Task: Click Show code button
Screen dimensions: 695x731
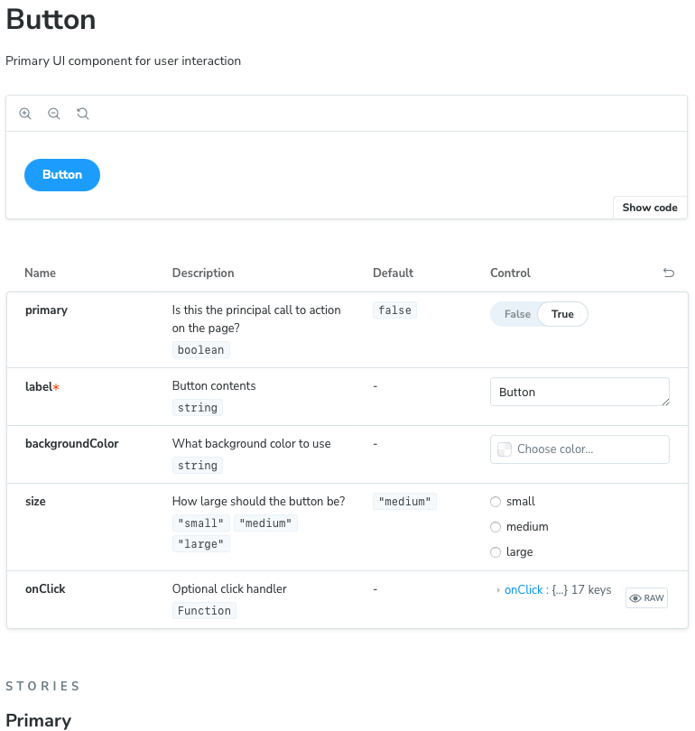Action: pos(650,208)
